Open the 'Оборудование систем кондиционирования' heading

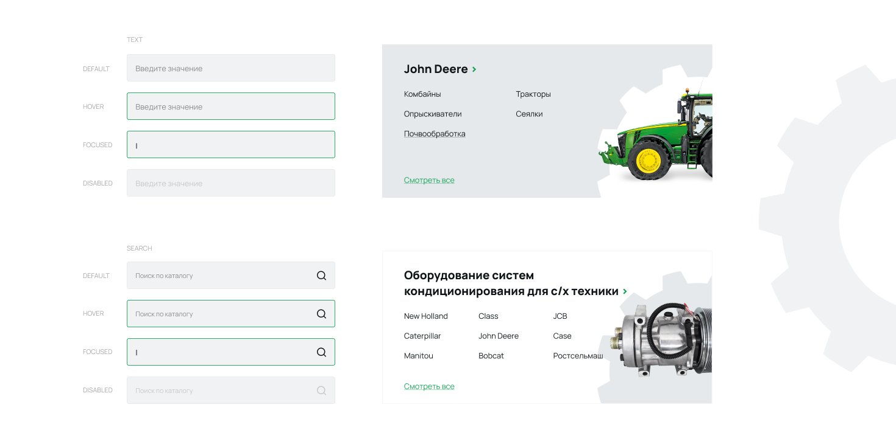(511, 283)
